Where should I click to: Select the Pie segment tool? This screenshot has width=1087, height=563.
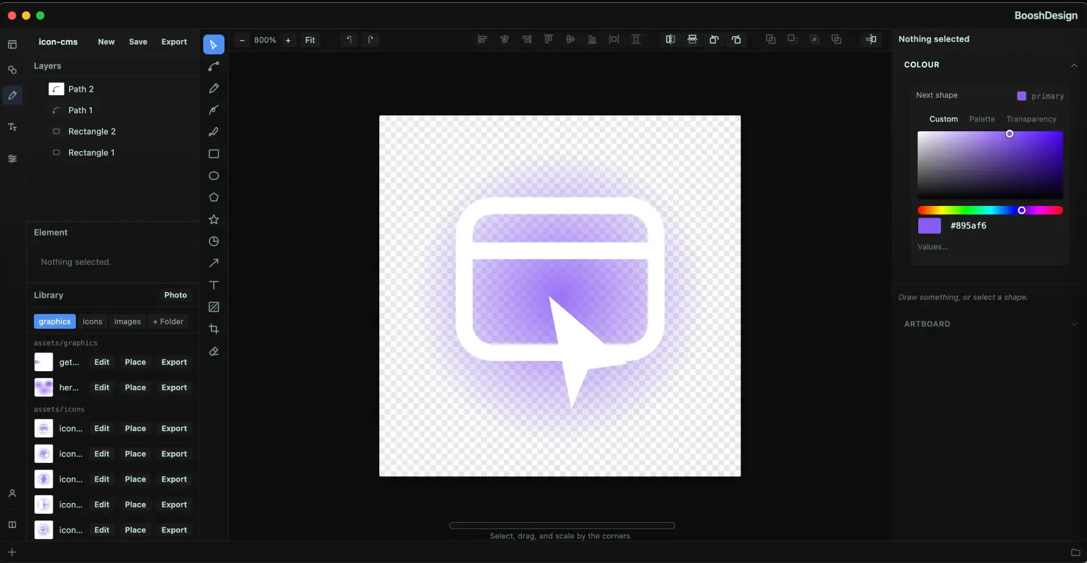point(213,241)
